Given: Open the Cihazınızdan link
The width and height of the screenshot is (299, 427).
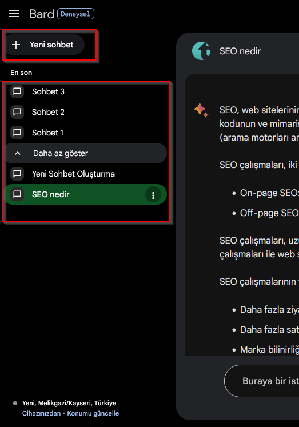Looking at the screenshot, I should pos(41,413).
